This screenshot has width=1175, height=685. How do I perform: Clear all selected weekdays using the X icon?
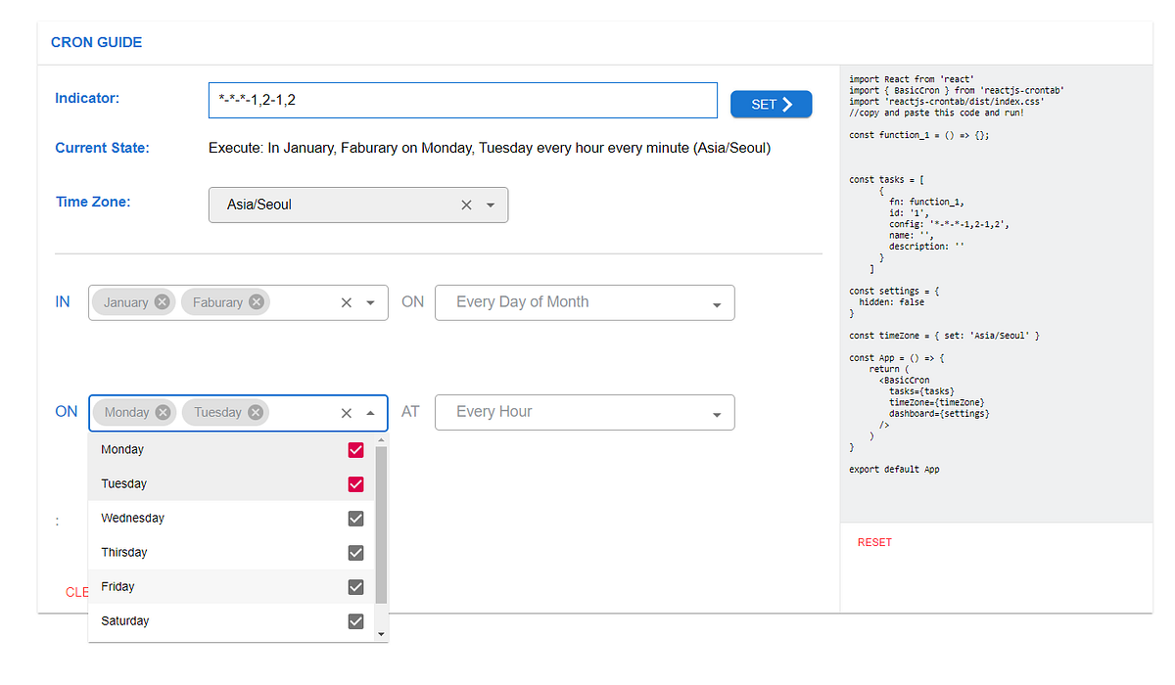pos(346,412)
